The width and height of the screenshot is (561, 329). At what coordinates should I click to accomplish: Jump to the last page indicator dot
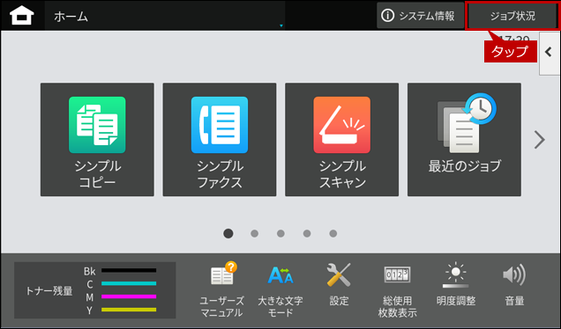pos(333,233)
